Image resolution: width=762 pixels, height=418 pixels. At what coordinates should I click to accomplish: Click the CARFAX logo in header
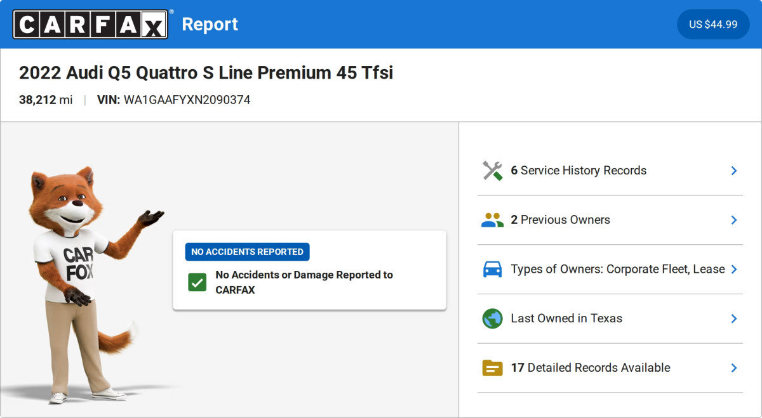click(x=91, y=24)
